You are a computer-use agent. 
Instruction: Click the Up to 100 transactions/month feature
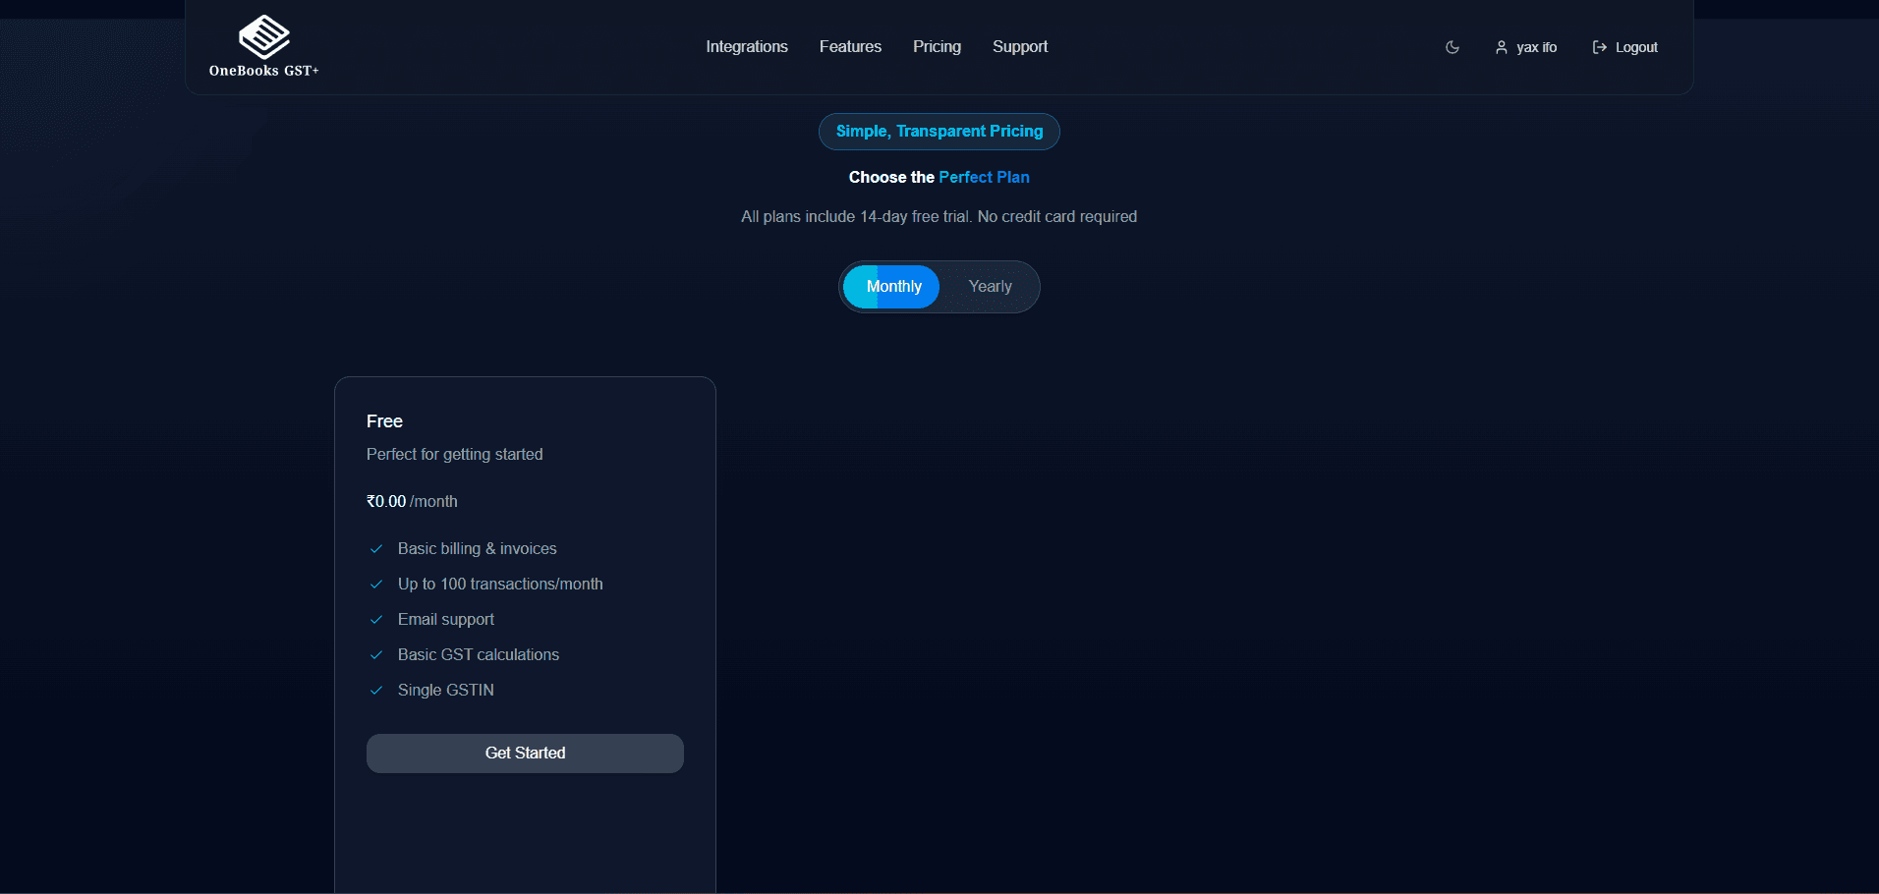499,585
